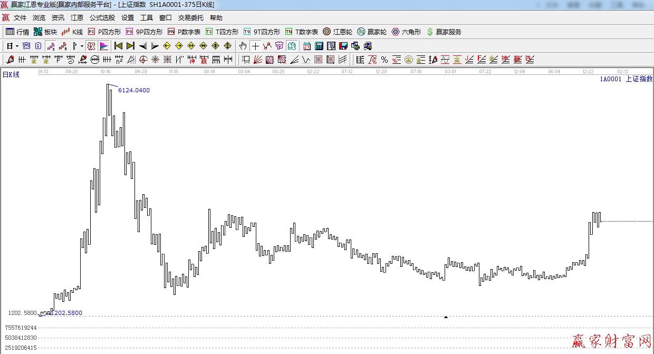Screen dimensions: 654x354
Task: Open the 公式选股 menu
Action: (x=102, y=18)
